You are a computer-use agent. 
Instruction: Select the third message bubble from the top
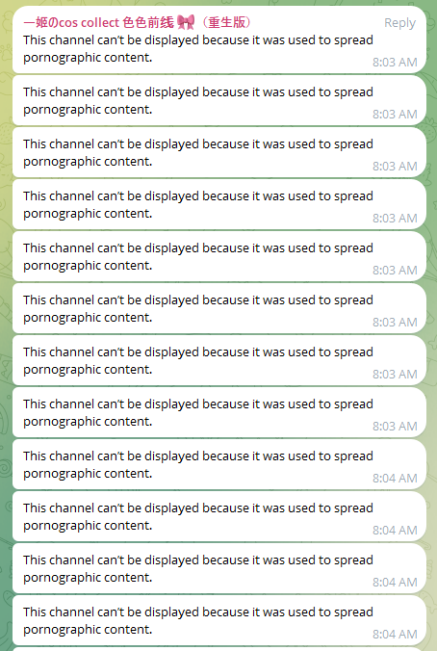pos(219,152)
